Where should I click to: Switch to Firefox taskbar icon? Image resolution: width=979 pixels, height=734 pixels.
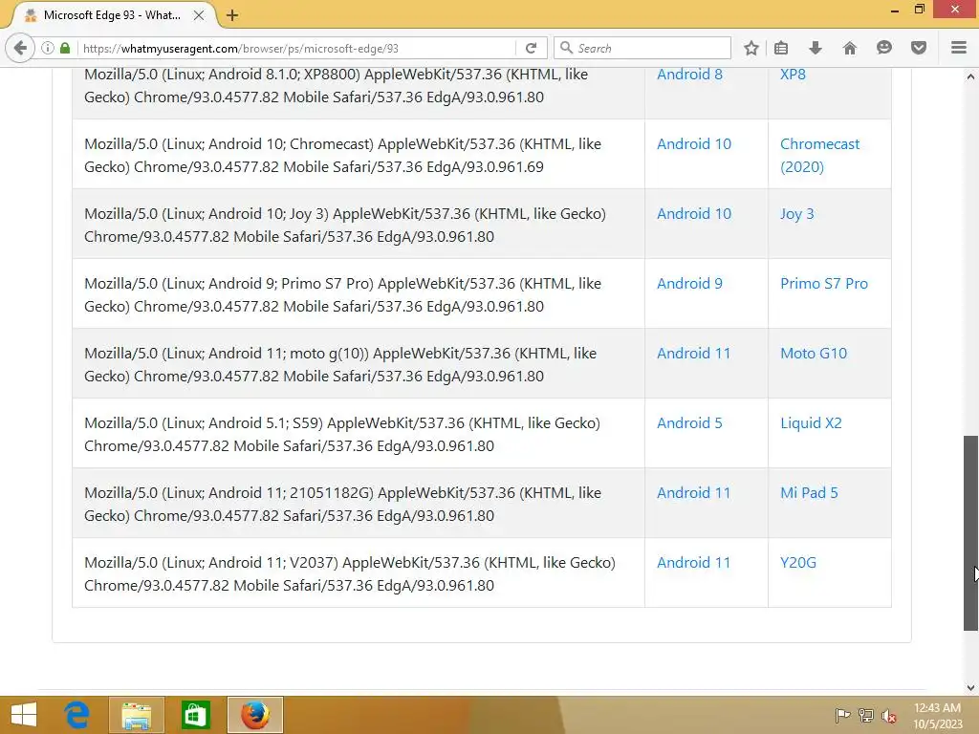pos(254,715)
